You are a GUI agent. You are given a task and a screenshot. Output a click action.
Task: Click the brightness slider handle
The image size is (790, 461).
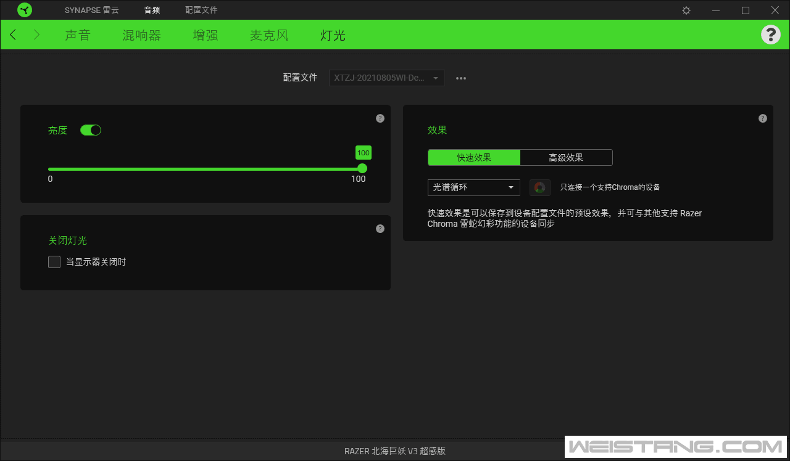[362, 168]
